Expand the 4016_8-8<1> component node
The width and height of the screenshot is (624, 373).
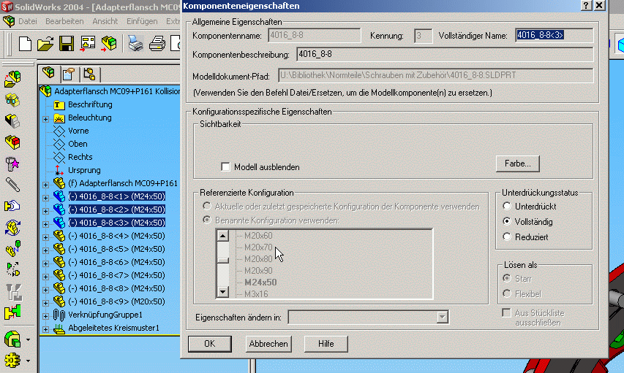tap(46, 198)
